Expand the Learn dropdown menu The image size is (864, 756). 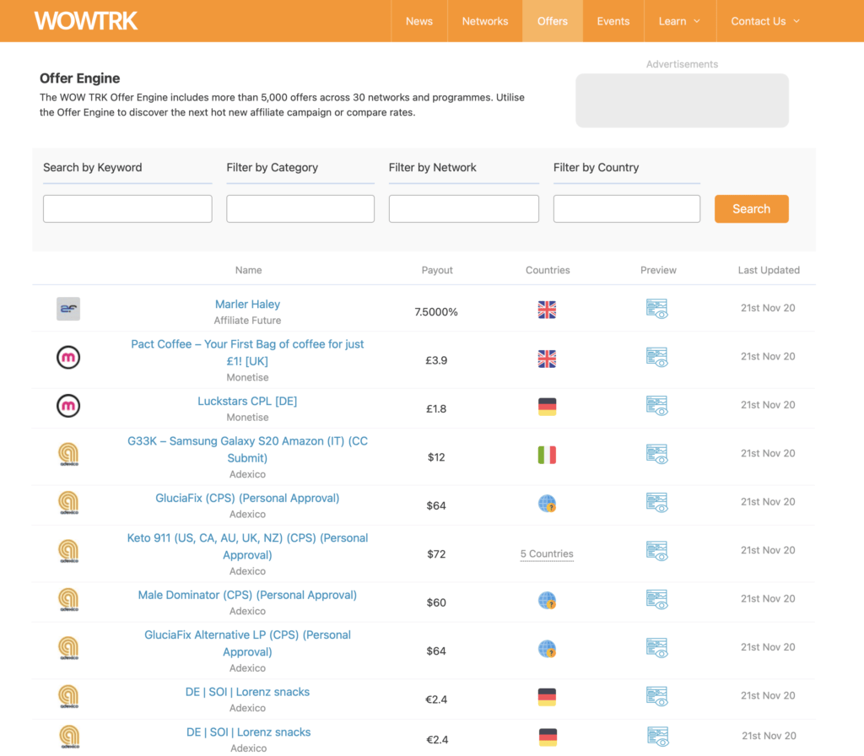[679, 21]
